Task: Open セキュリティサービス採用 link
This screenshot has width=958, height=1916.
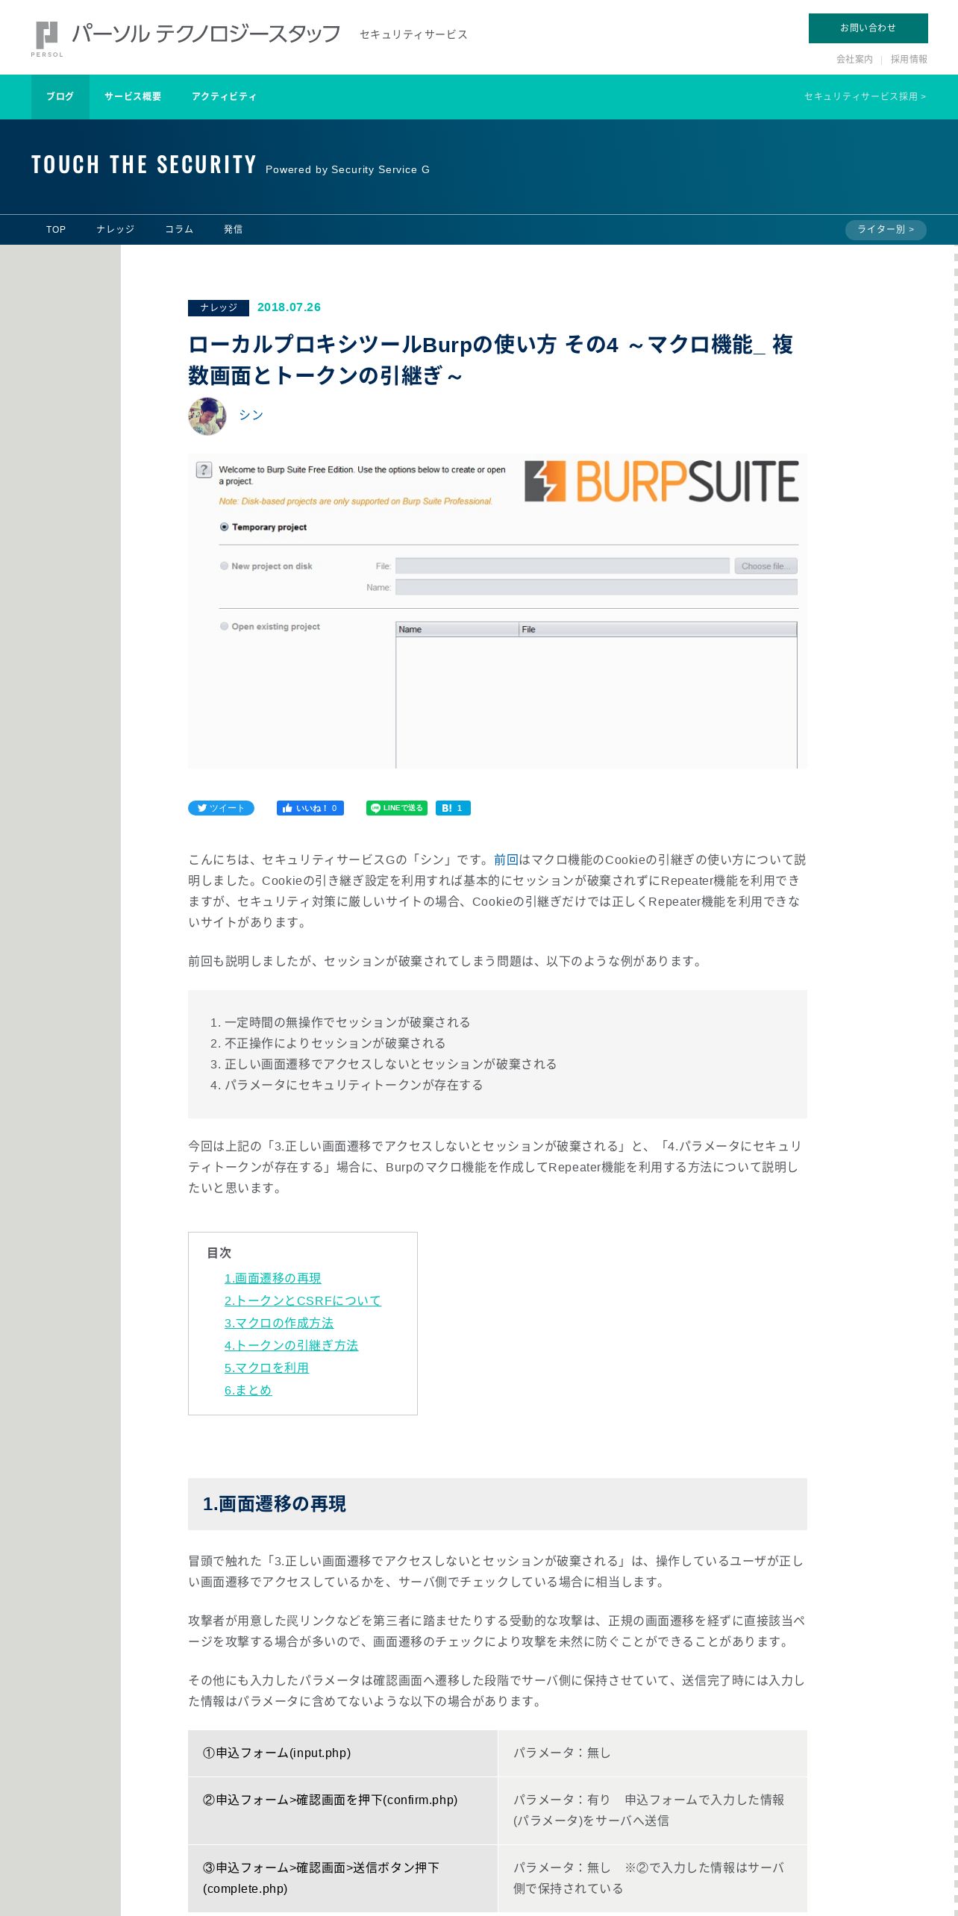Action: click(865, 97)
